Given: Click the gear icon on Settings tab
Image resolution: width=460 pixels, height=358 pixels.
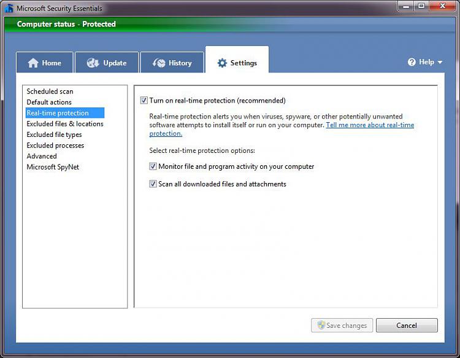Looking at the screenshot, I should pos(222,63).
